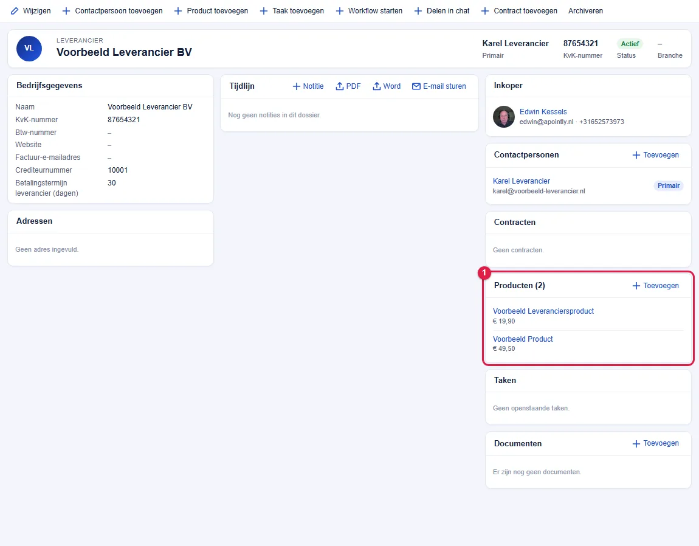This screenshot has height=546, width=699.
Task: Click the Primair badge on contact
Action: (668, 185)
